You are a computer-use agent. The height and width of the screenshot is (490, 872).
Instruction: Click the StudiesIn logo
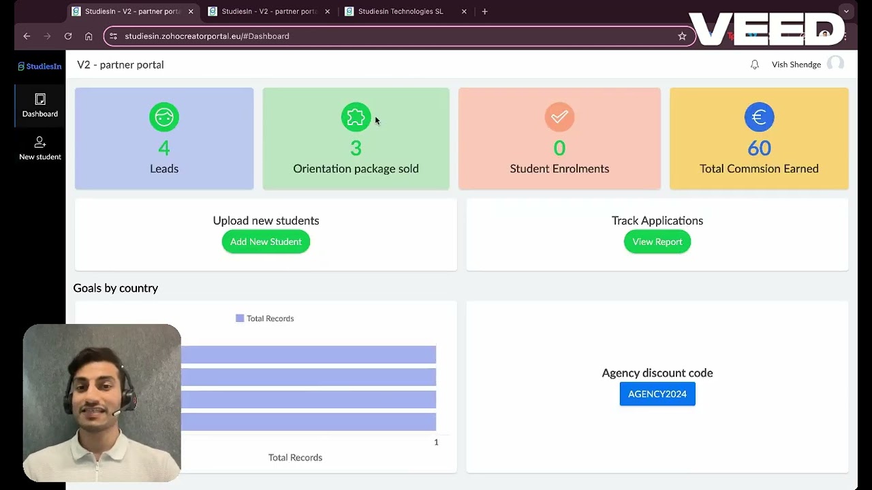coord(40,66)
